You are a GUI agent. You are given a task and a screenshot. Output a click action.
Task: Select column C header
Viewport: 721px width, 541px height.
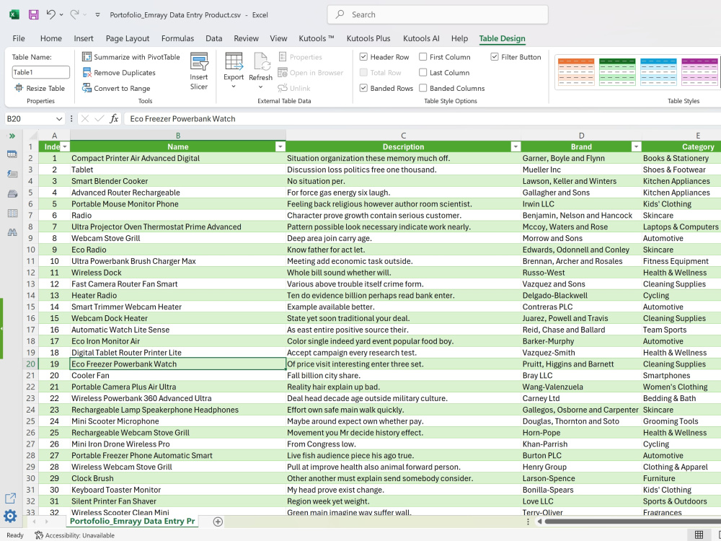click(x=403, y=136)
